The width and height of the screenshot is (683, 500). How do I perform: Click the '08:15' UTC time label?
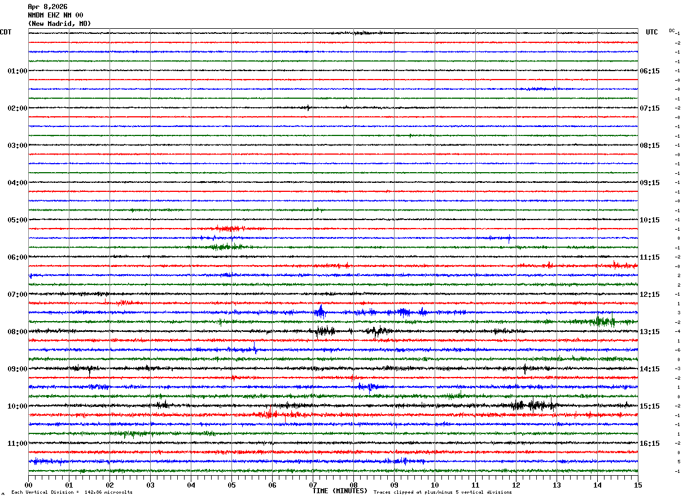click(650, 146)
